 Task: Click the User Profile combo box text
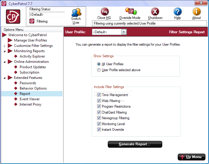107,32
